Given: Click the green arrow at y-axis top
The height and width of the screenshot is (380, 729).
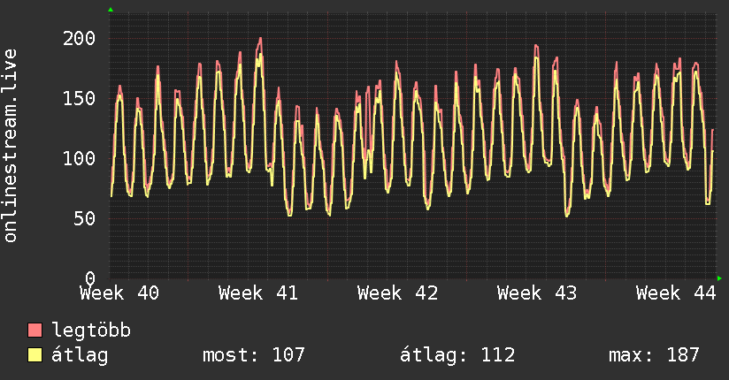Looking at the screenshot, I should pyautogui.click(x=111, y=10).
